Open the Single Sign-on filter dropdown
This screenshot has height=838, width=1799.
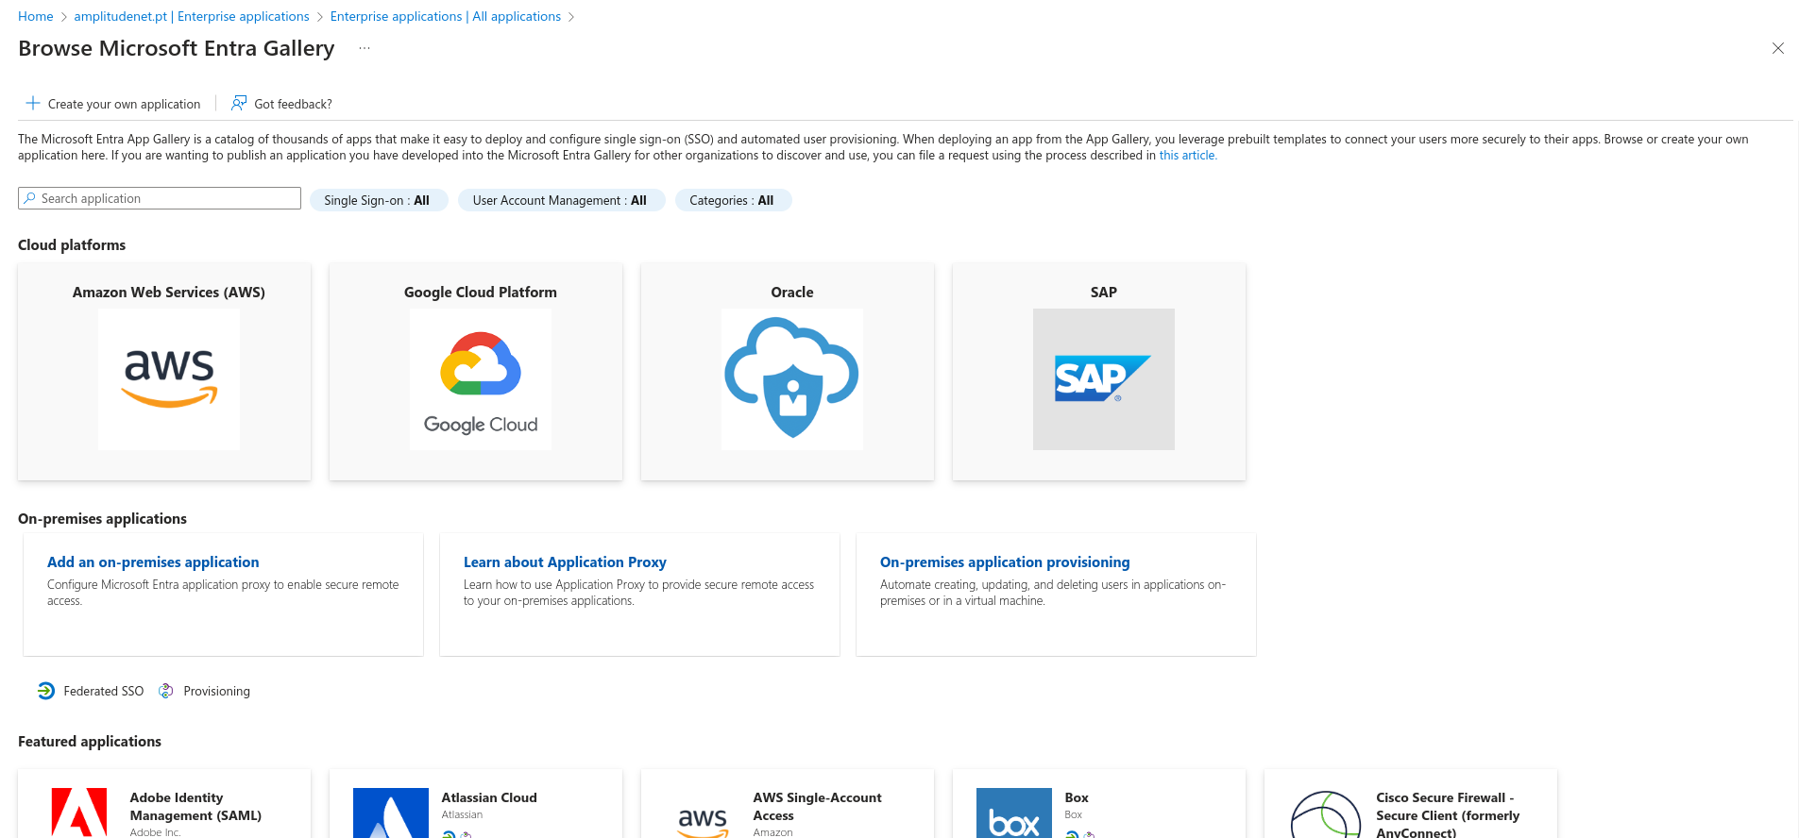[378, 200]
